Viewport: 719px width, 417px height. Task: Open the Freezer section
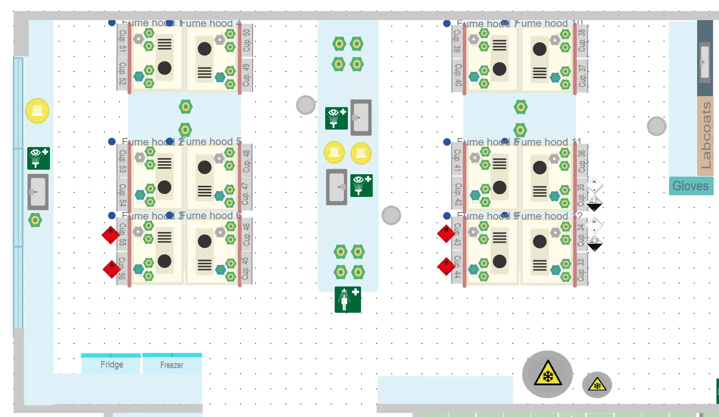(x=171, y=364)
